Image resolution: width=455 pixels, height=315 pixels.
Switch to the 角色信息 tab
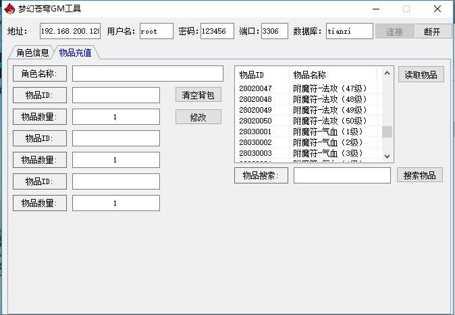pos(32,53)
